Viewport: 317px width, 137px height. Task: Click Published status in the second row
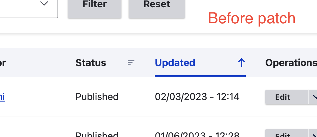coord(97,134)
